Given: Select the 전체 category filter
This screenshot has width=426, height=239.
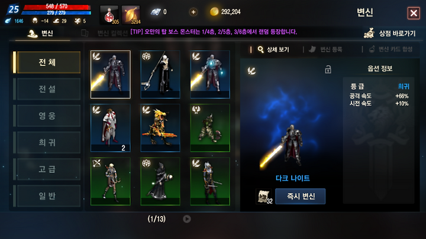Looking at the screenshot, I should click(47, 63).
